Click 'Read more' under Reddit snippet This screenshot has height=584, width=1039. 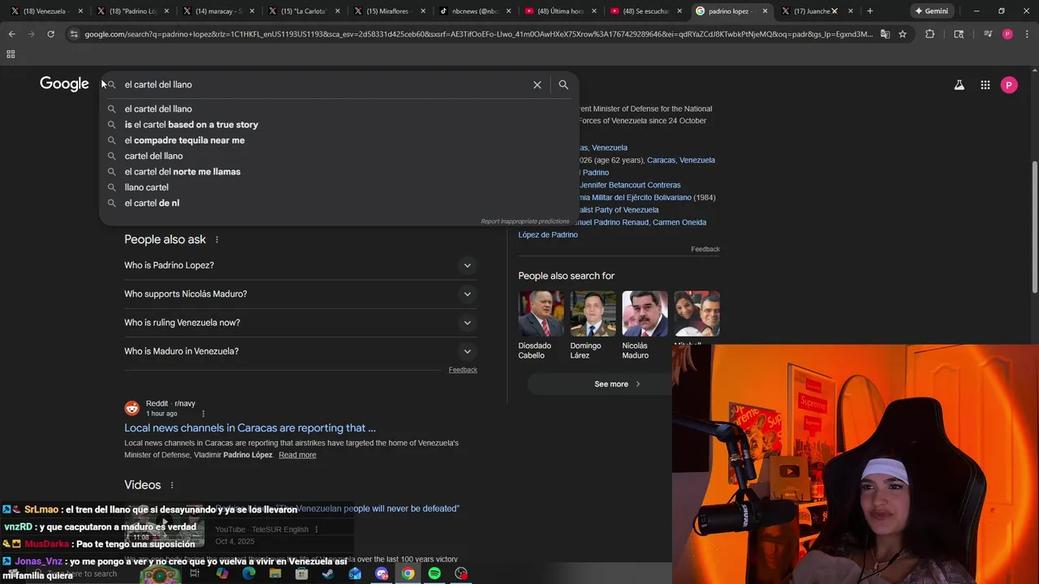(x=297, y=455)
